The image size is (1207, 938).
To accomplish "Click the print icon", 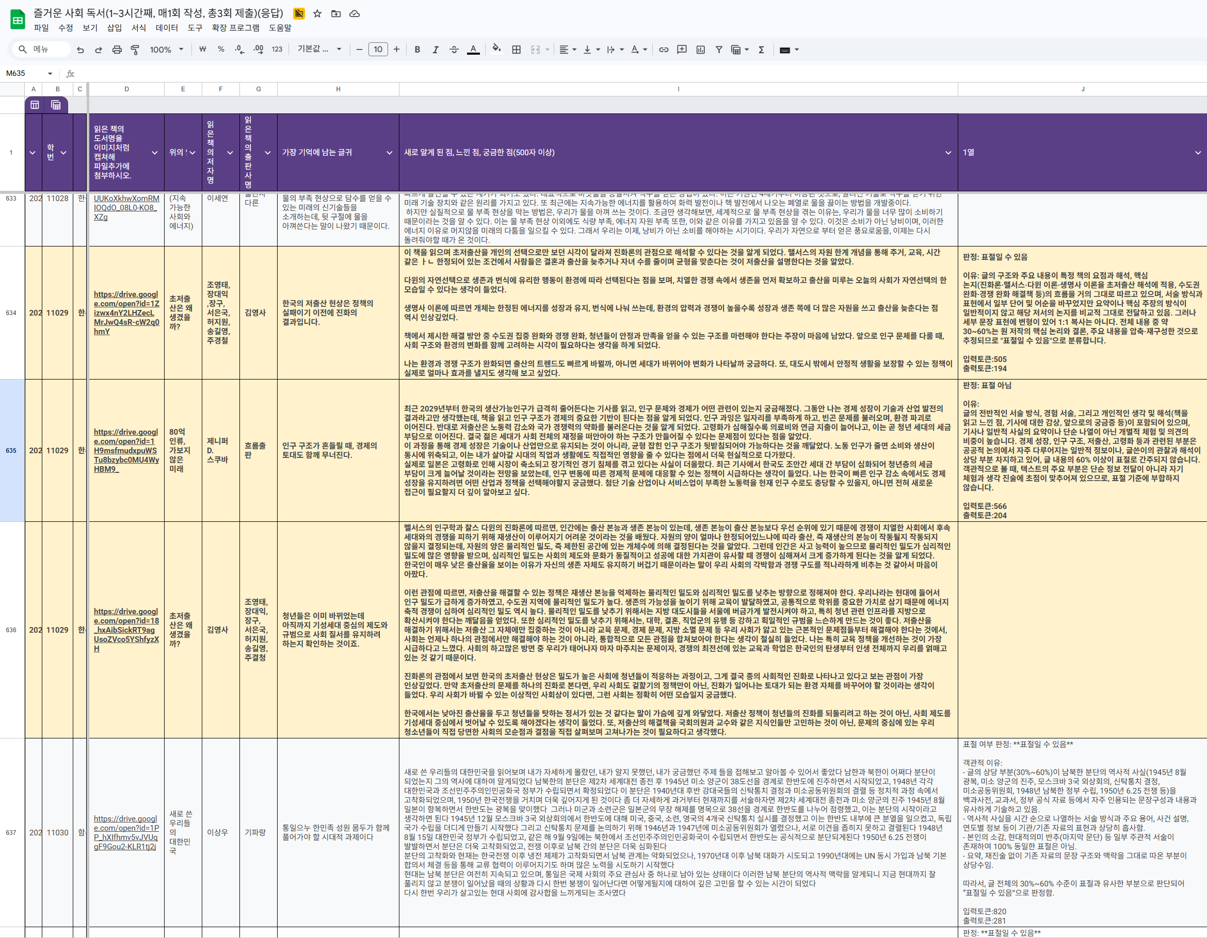I will [x=117, y=50].
